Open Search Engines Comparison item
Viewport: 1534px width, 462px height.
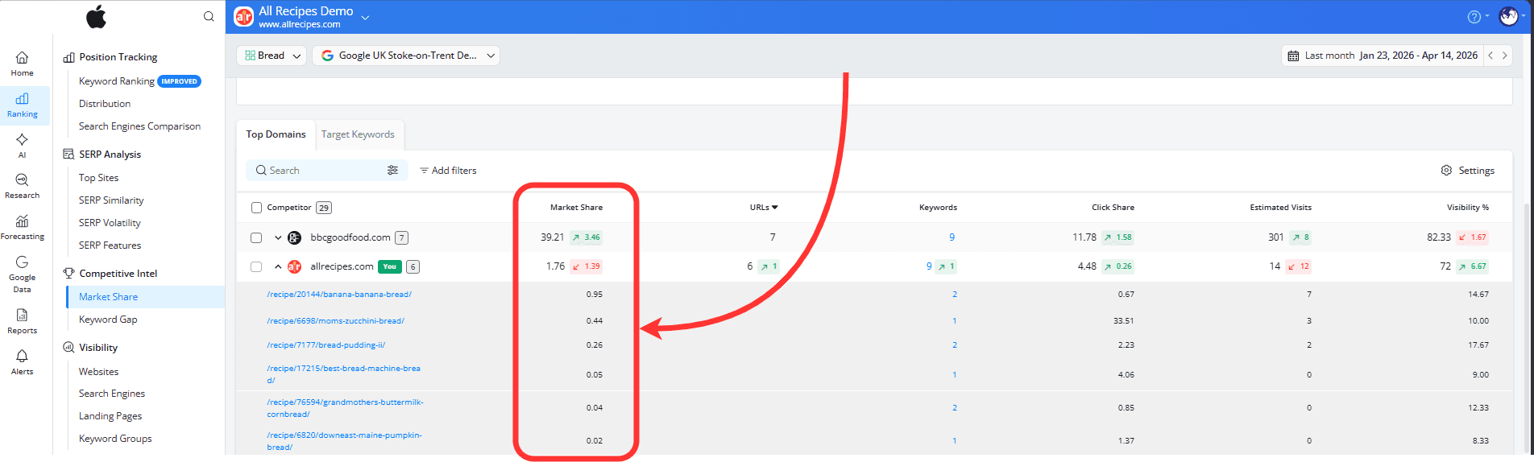coord(139,126)
